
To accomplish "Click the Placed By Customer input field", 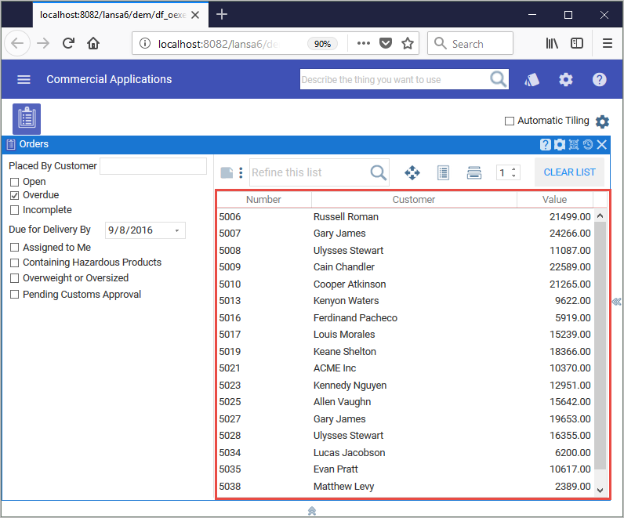I will pos(153,166).
